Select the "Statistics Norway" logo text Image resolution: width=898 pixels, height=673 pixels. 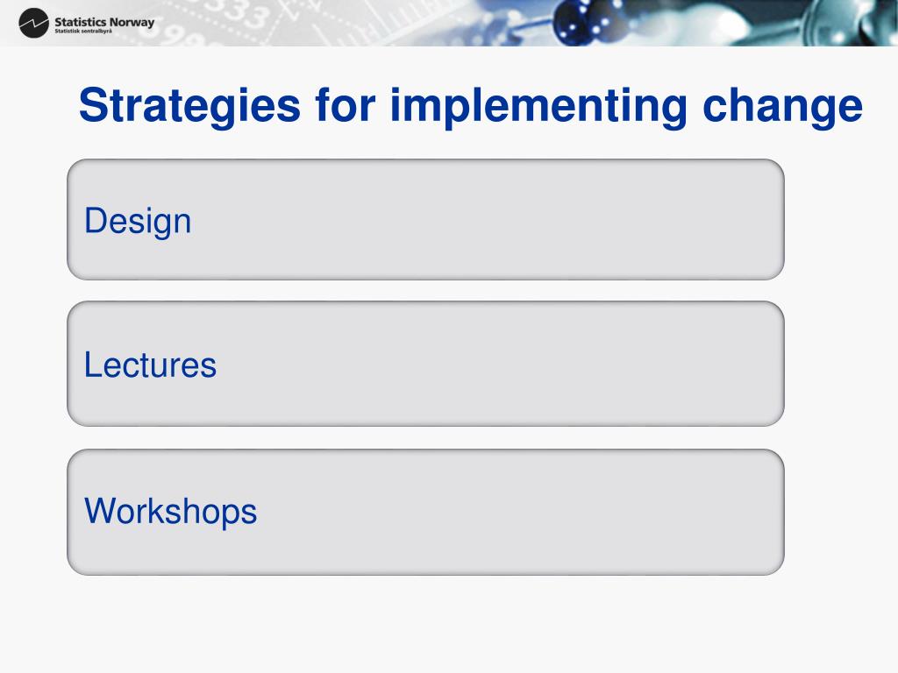[104, 22]
